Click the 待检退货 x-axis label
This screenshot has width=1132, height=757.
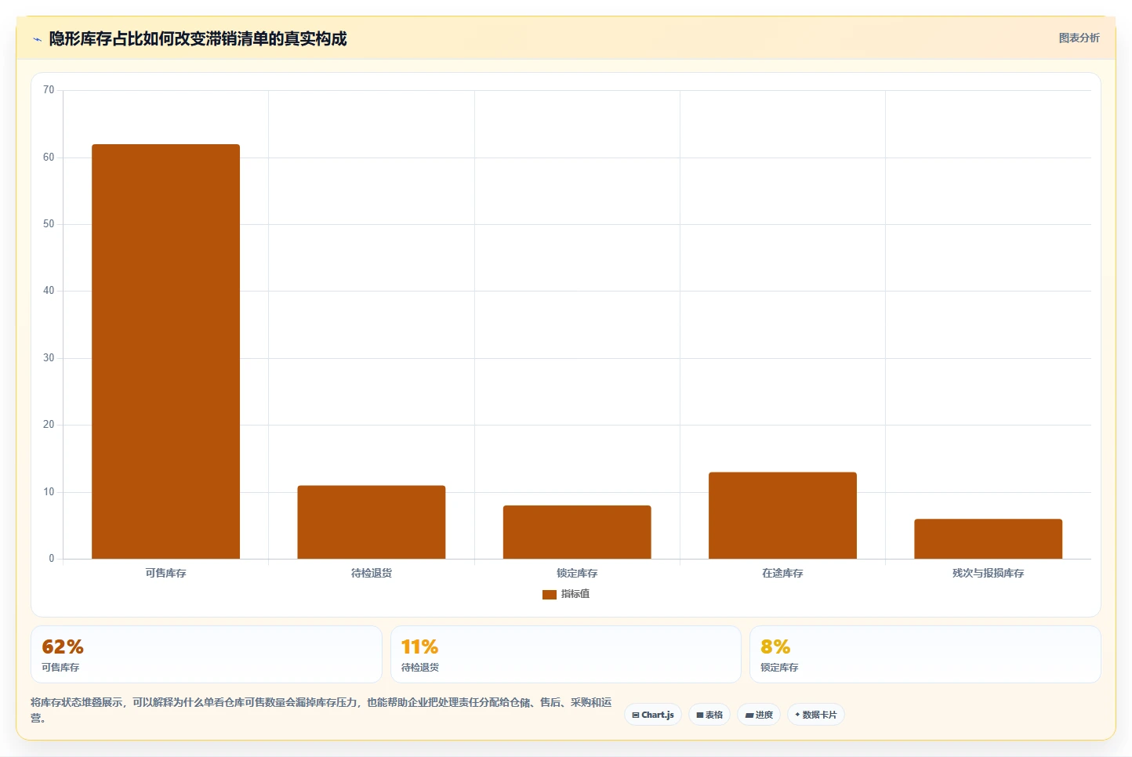[x=371, y=573]
